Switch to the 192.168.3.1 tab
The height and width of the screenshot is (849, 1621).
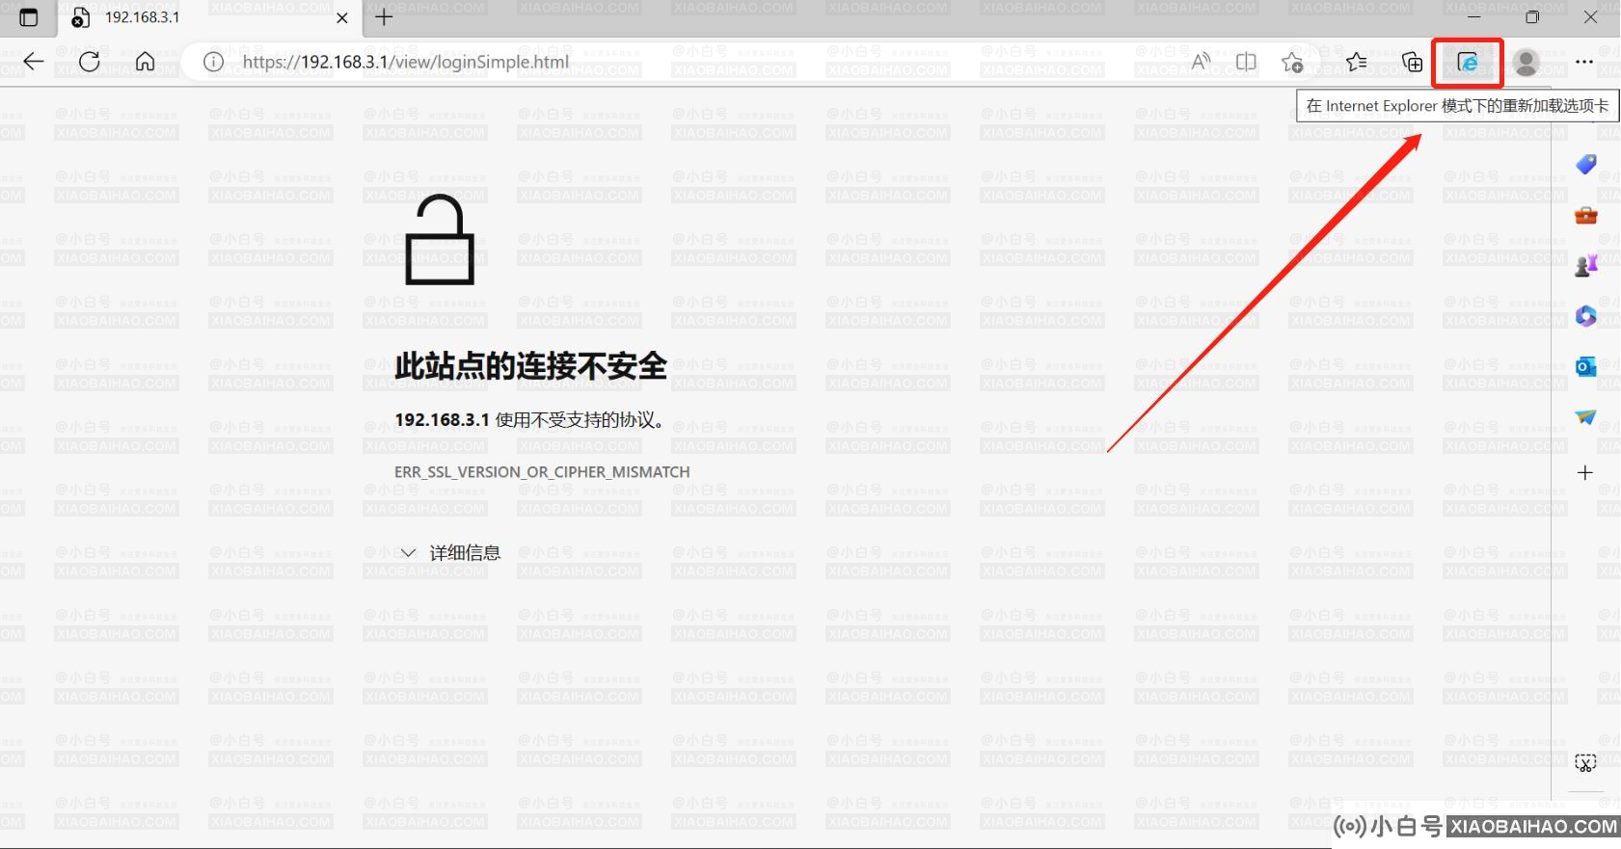point(211,17)
